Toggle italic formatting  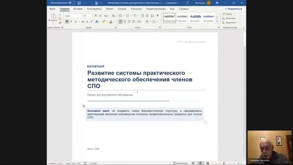click(71, 22)
